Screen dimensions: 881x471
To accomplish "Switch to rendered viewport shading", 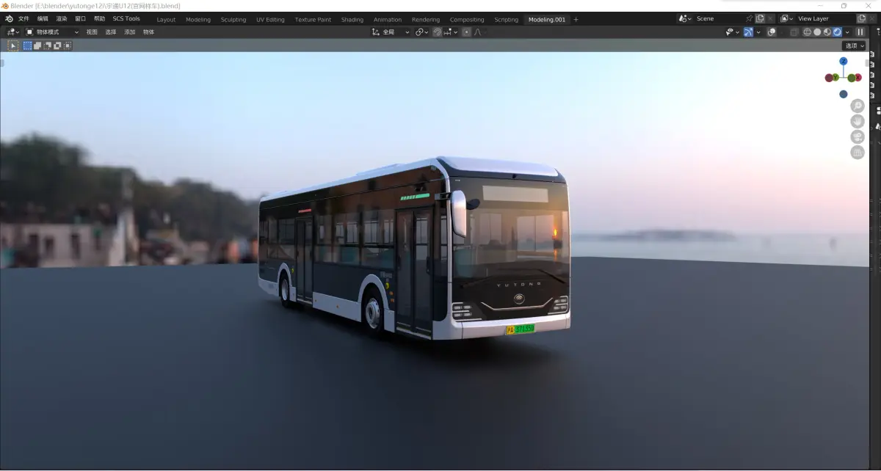I will coord(837,32).
